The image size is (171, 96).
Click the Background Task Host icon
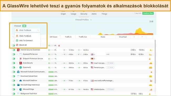[18, 94]
